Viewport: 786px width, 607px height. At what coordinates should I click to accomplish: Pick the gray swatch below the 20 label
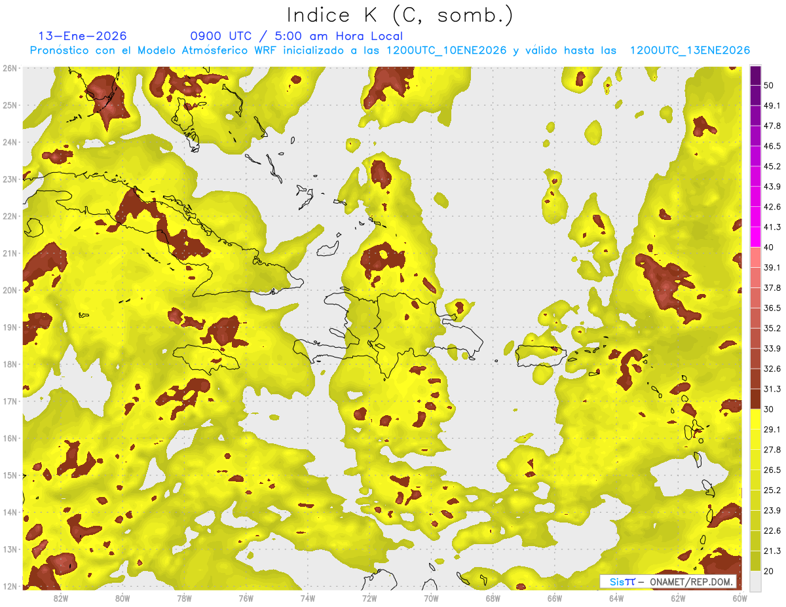tap(756, 580)
